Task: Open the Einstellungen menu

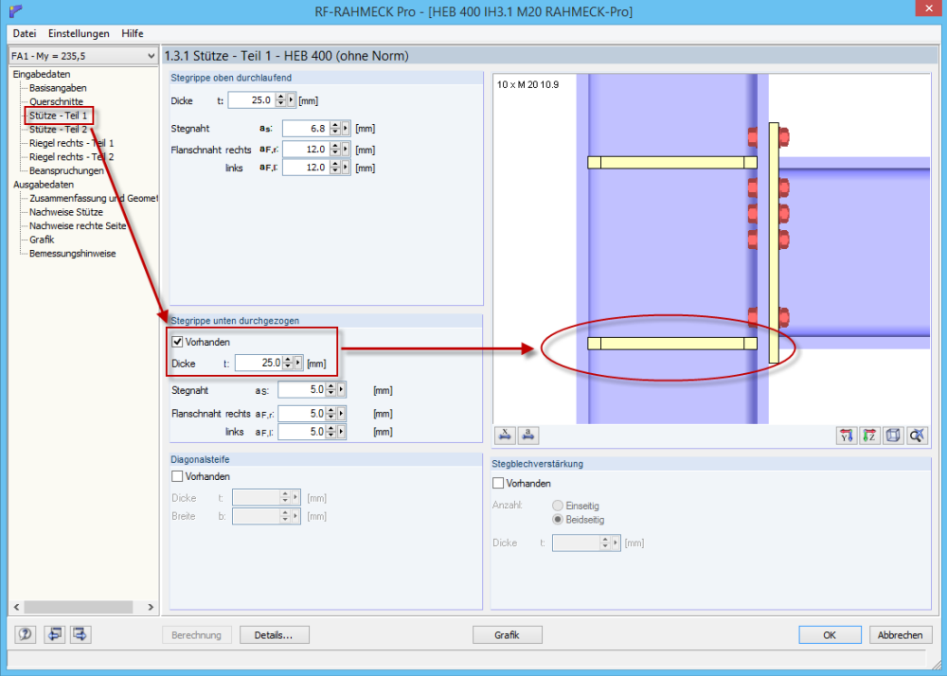Action: click(x=79, y=33)
